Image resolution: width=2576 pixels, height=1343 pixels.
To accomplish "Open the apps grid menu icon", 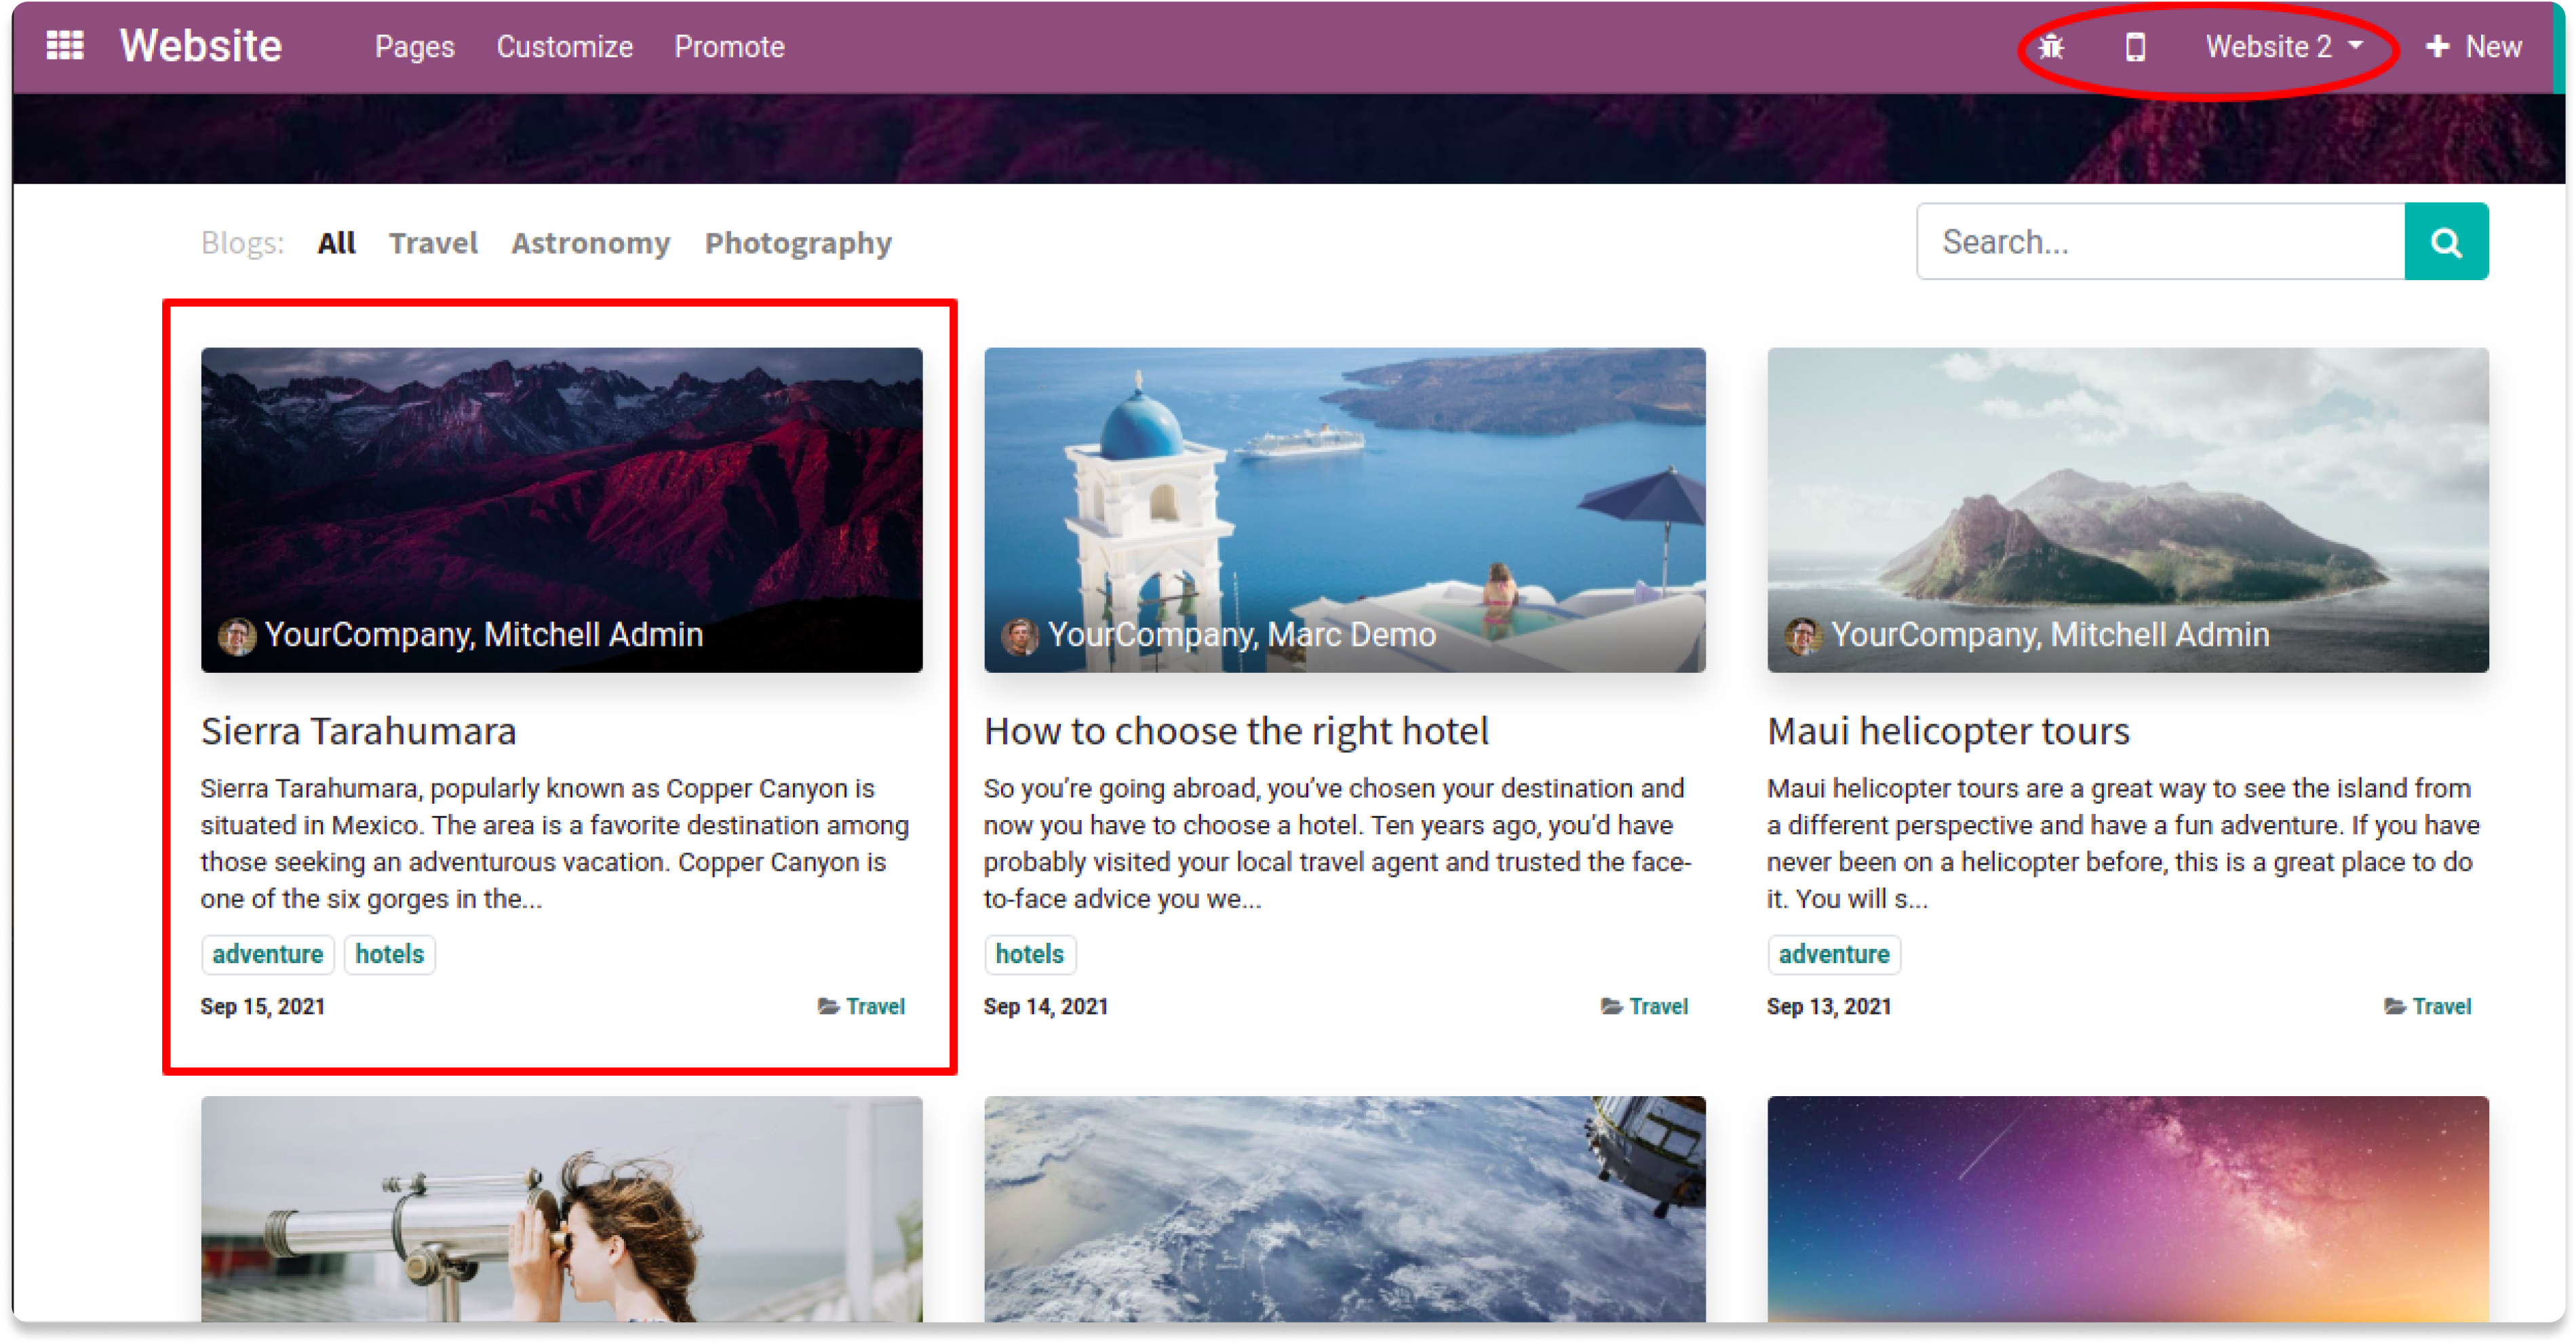I will (x=65, y=46).
